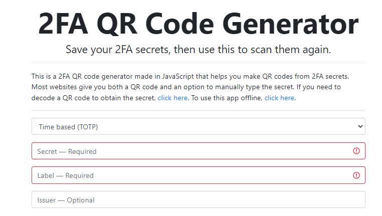Click the 'Save your 2FA secrets' subtitle
The image size is (382, 216).
(198, 50)
